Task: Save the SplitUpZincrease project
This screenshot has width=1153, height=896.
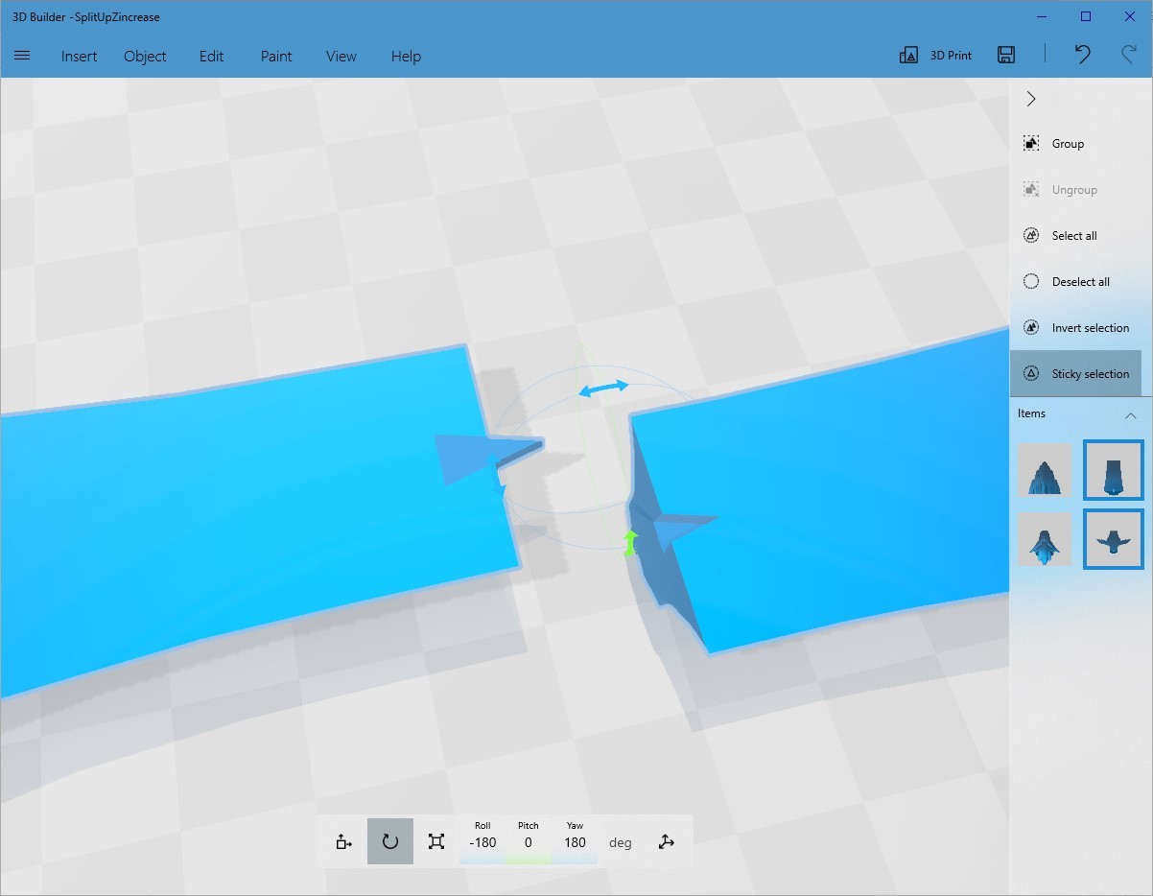Action: (1005, 55)
